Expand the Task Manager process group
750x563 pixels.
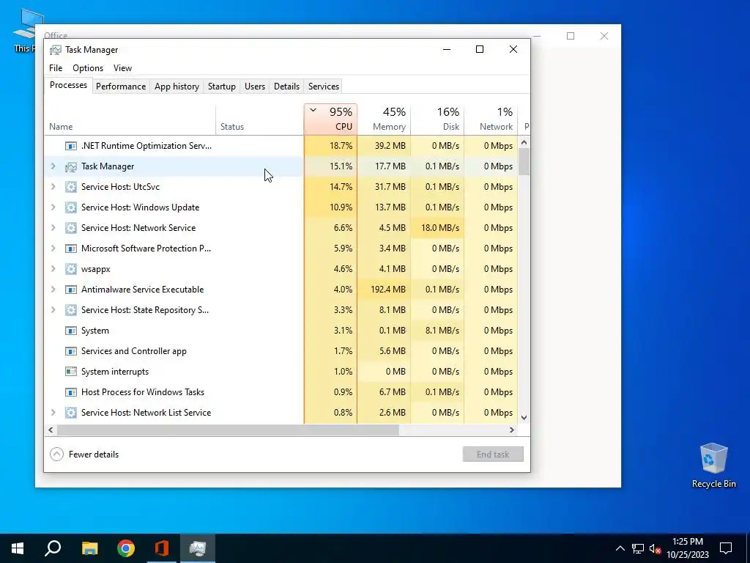53,166
